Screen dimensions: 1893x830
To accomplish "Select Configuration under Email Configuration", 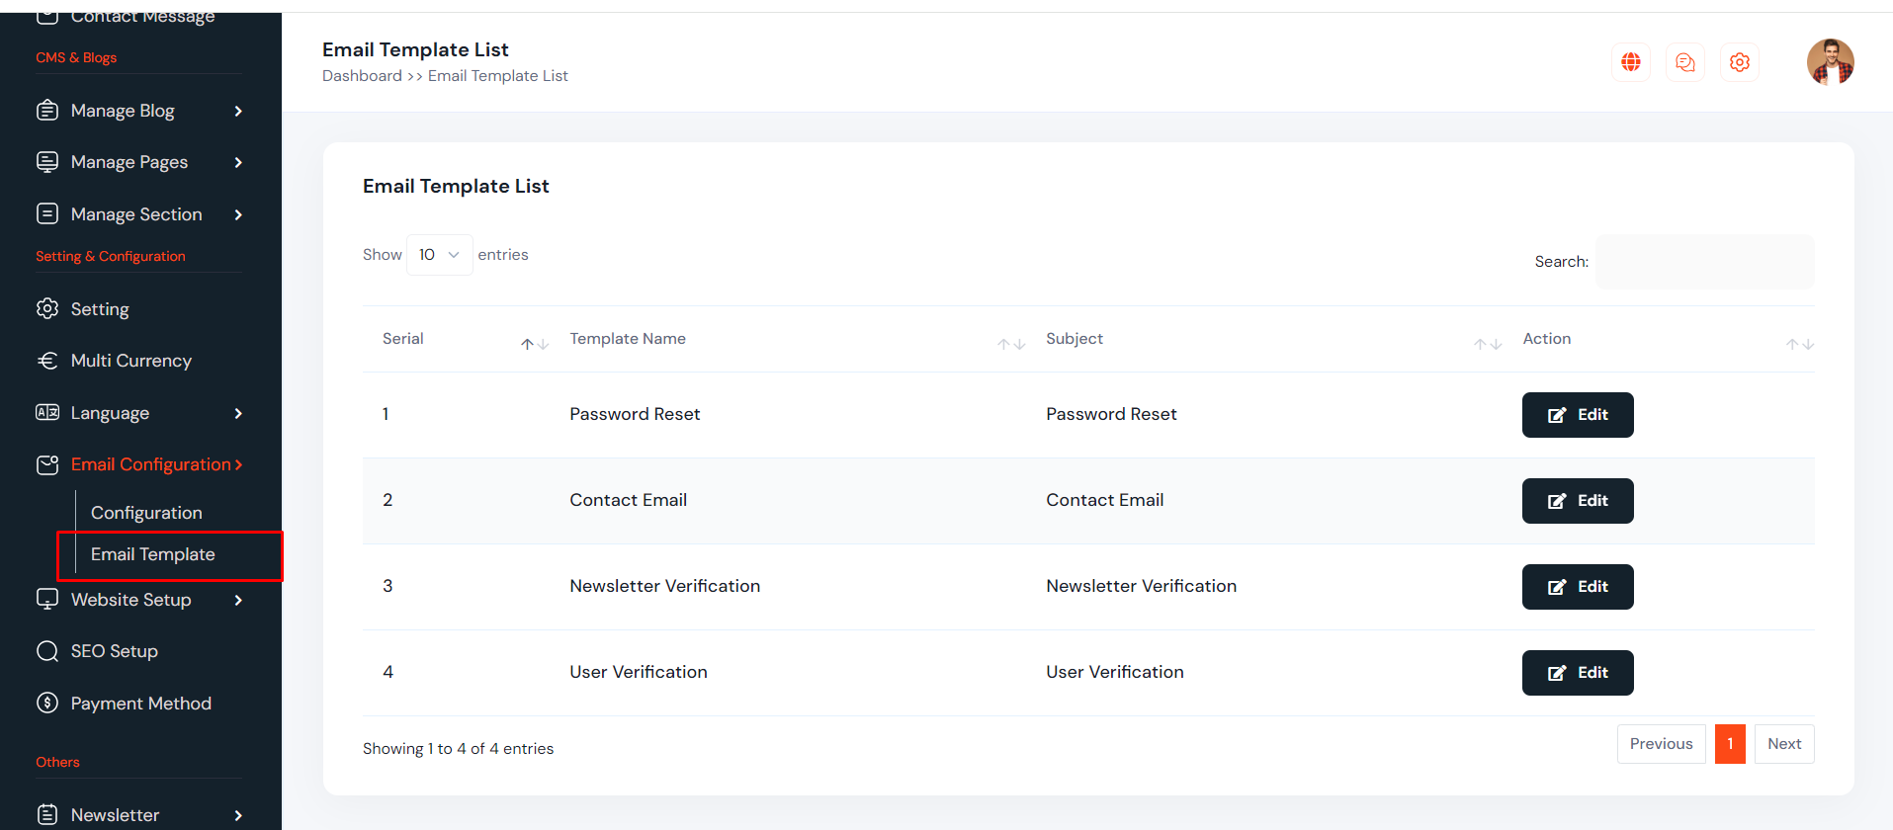I will (x=146, y=513).
